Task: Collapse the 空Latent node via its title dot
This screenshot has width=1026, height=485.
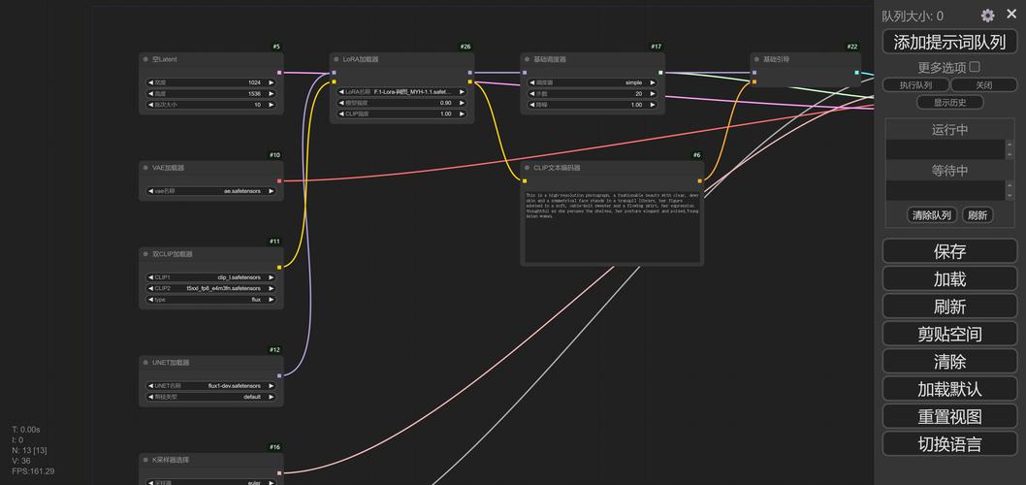Action: point(145,60)
